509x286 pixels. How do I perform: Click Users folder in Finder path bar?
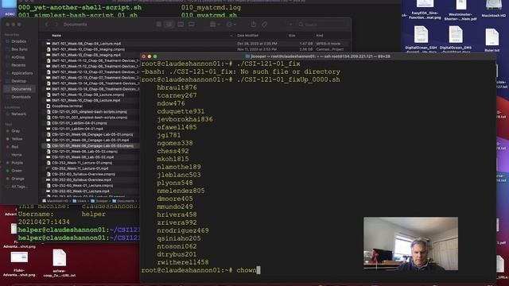coord(80,201)
